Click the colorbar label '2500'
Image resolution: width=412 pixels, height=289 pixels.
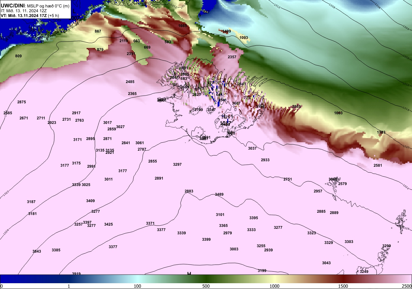[x=407, y=286]
